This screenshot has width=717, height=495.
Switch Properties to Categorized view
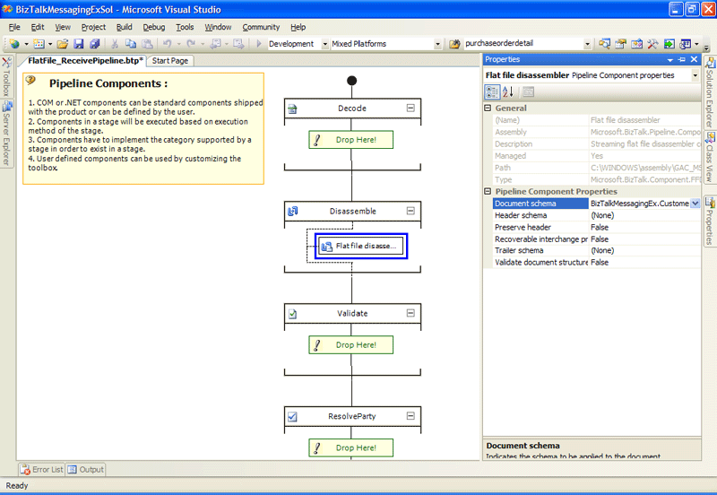click(x=492, y=92)
